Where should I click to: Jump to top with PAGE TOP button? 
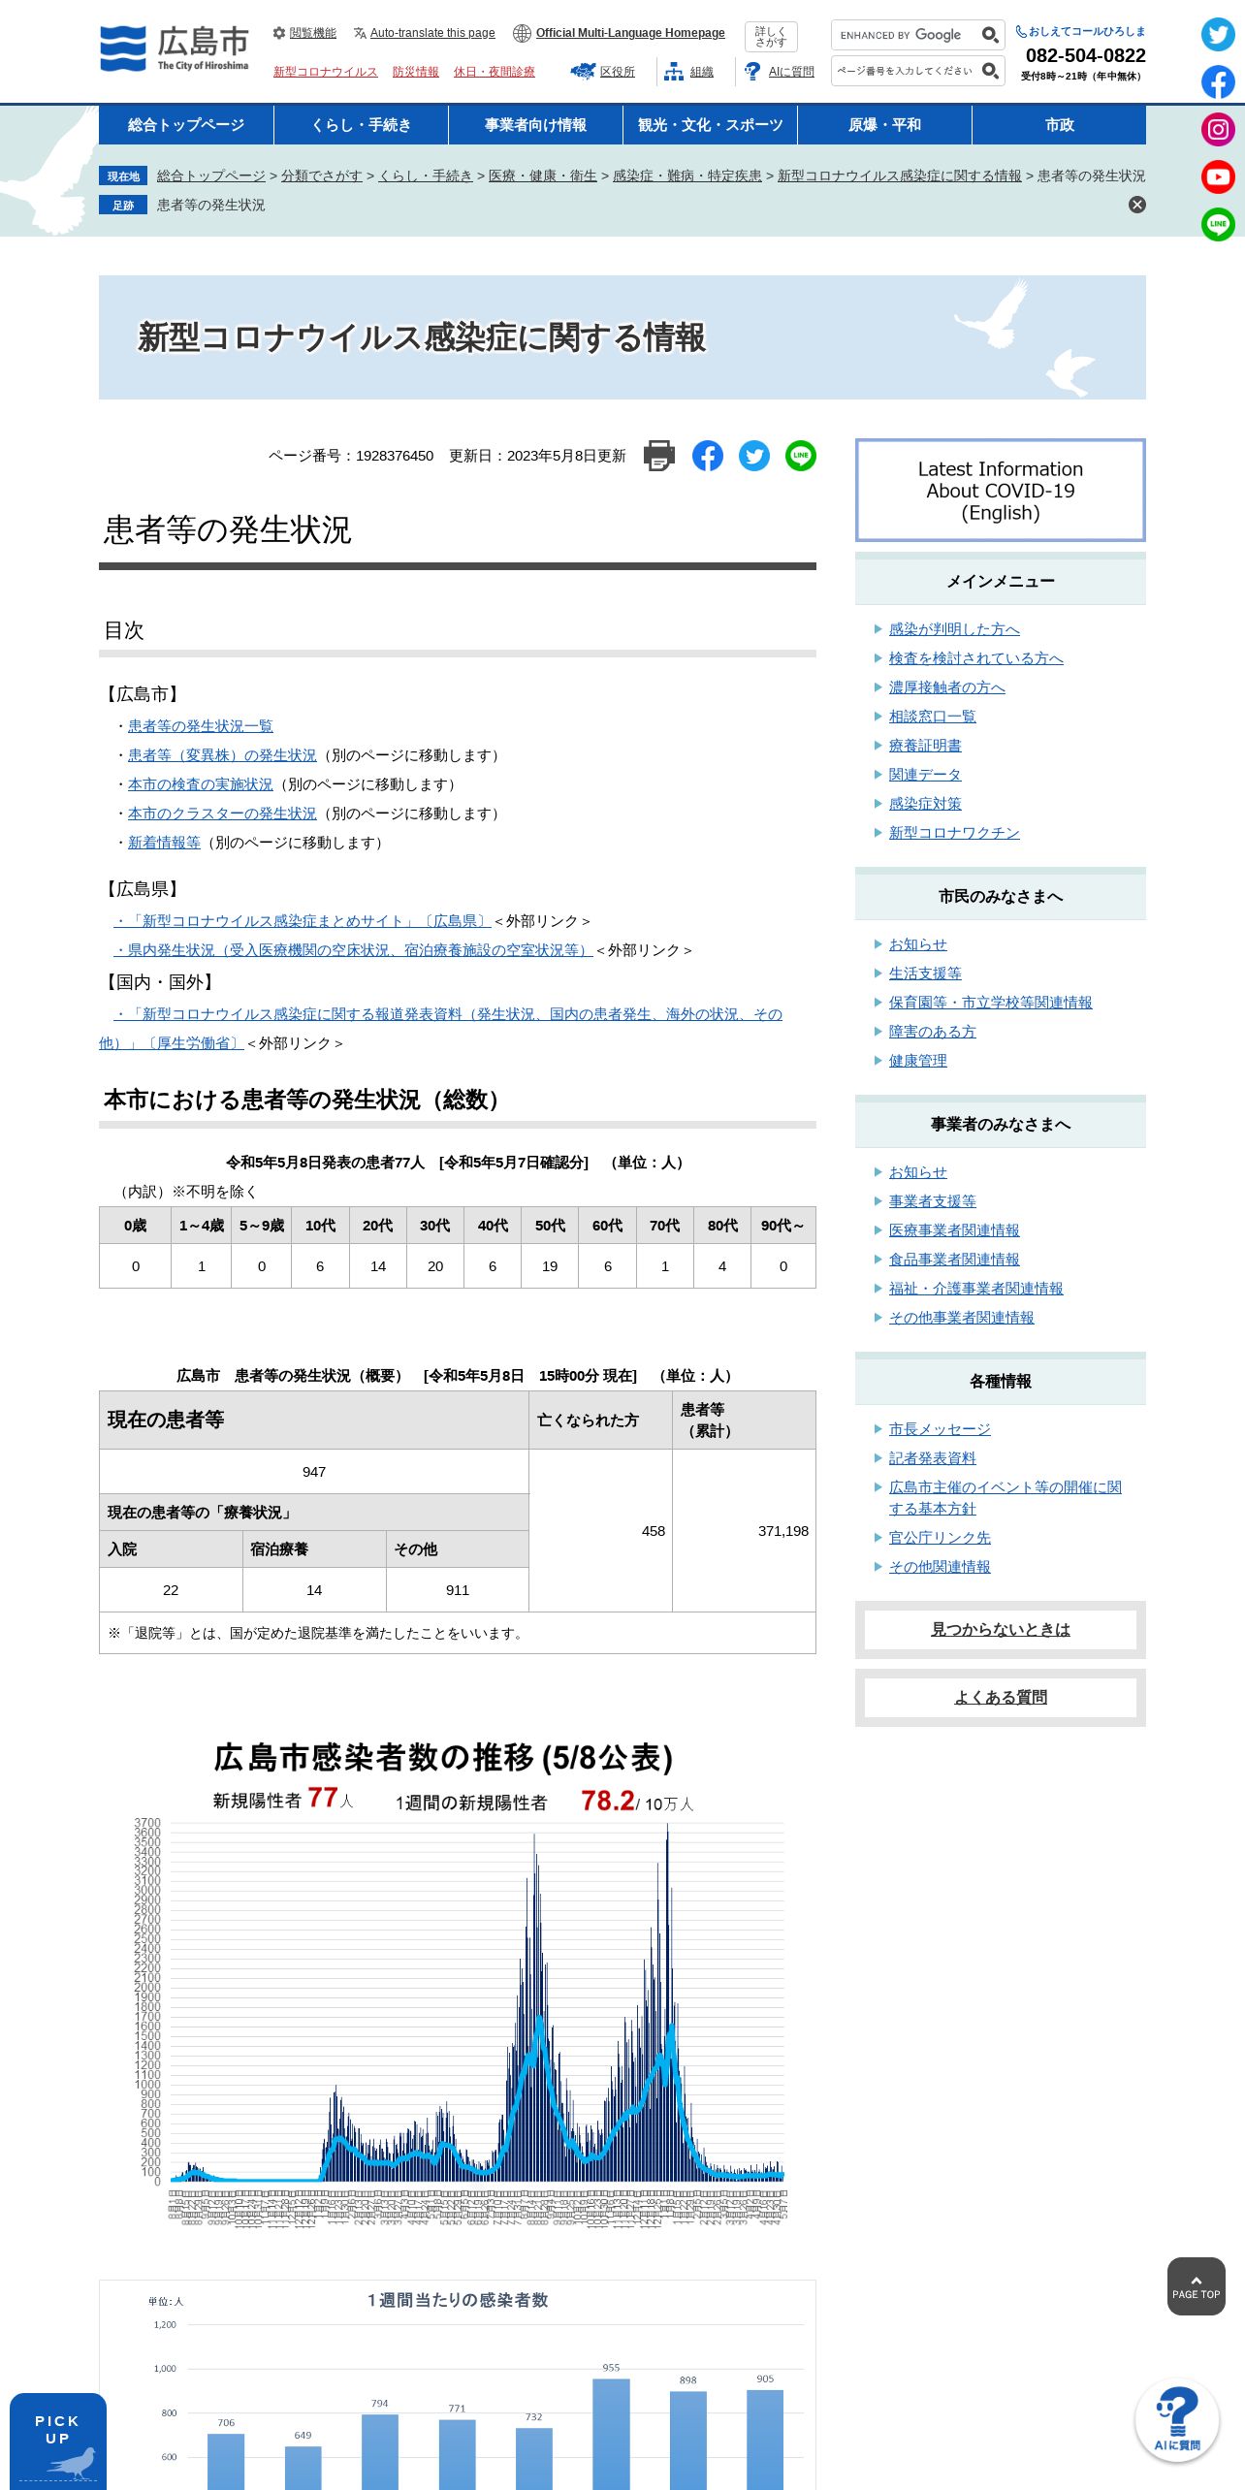[x=1197, y=2286]
